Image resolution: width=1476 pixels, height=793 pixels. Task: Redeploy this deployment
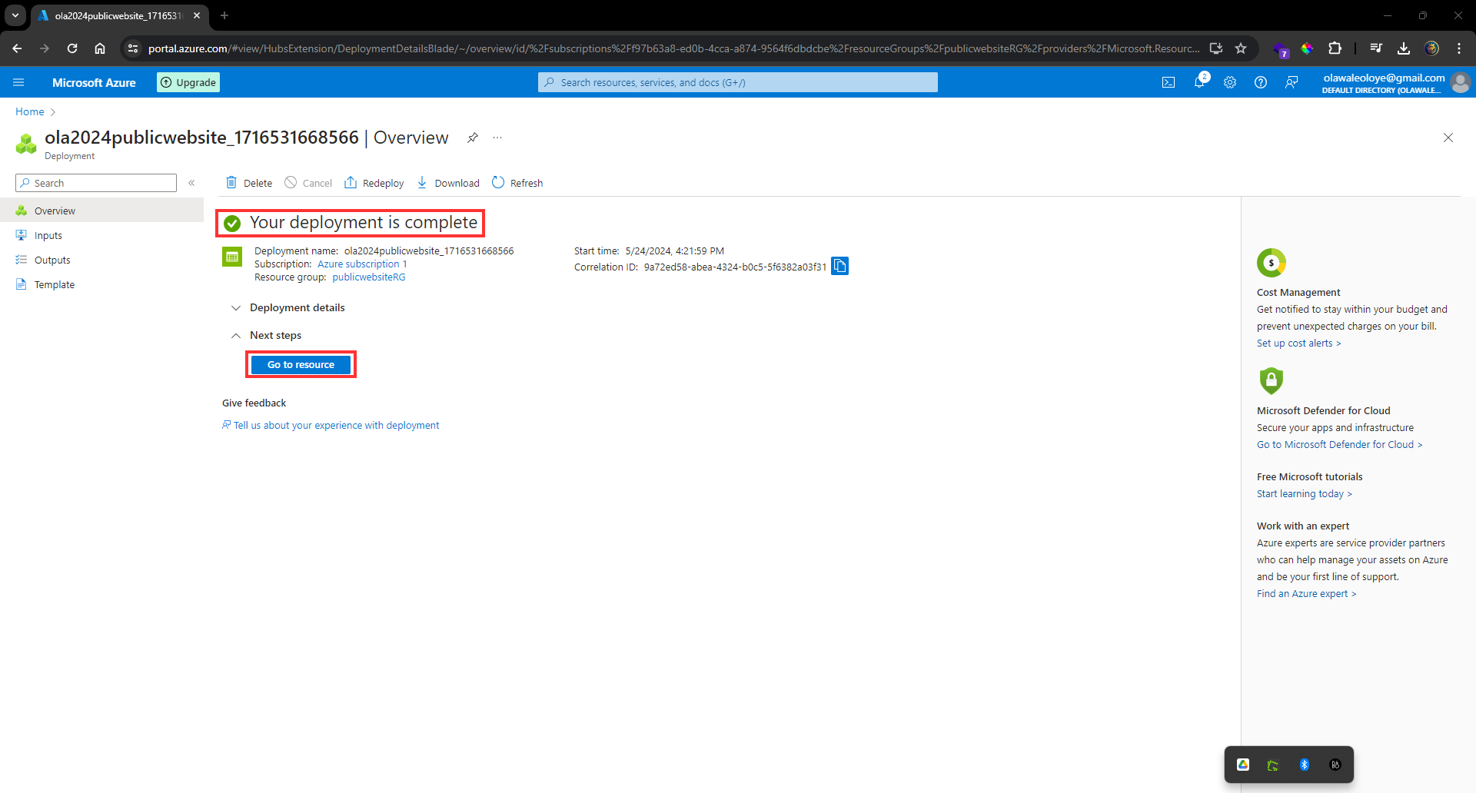click(374, 183)
